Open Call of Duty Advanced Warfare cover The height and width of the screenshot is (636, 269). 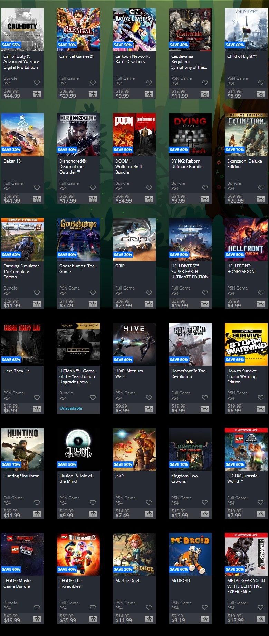(x=22, y=30)
